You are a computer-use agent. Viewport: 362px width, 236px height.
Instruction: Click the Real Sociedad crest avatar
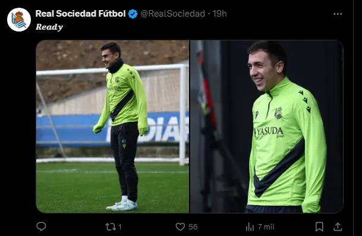pos(19,20)
